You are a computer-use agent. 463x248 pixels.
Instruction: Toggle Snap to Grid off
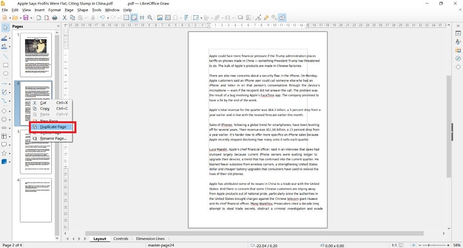click(x=133, y=17)
